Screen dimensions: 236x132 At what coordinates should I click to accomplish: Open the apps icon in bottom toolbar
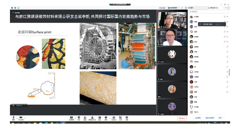click(x=121, y=118)
